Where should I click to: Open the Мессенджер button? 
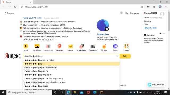click(156, 84)
